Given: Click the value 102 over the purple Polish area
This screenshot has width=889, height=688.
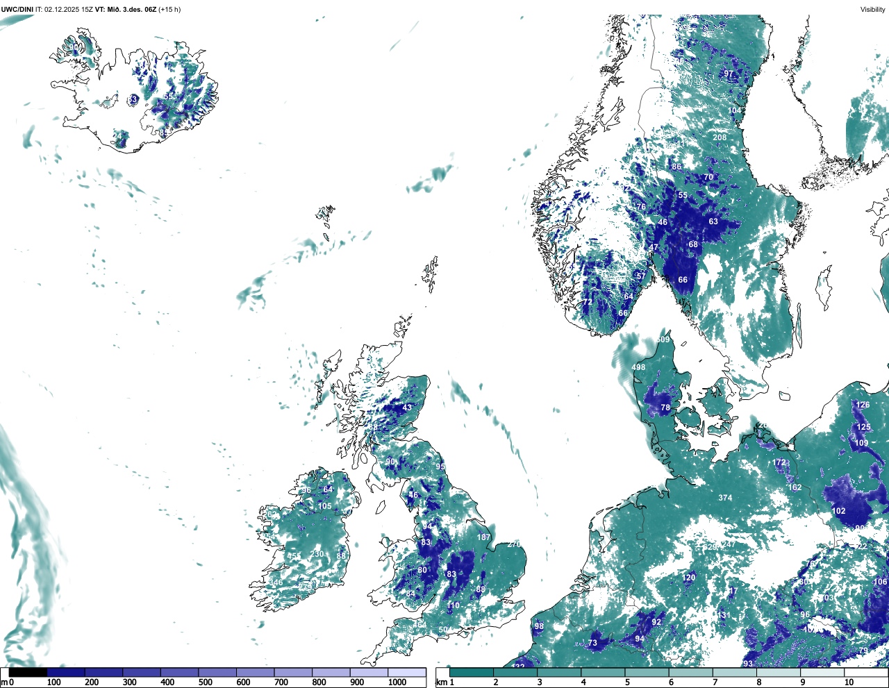Looking at the screenshot, I should 839,511.
